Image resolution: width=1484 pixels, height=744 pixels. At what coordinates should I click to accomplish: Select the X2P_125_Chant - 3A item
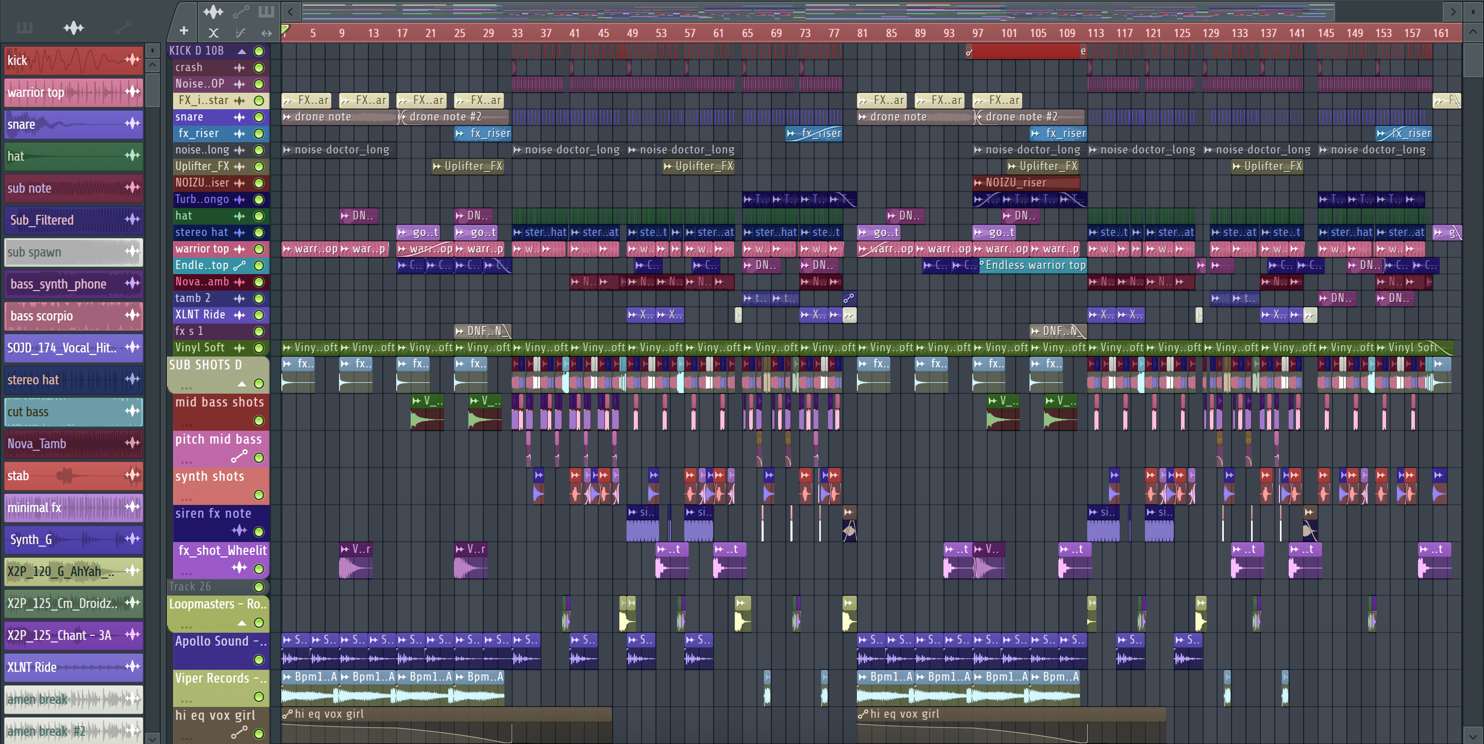pos(74,635)
